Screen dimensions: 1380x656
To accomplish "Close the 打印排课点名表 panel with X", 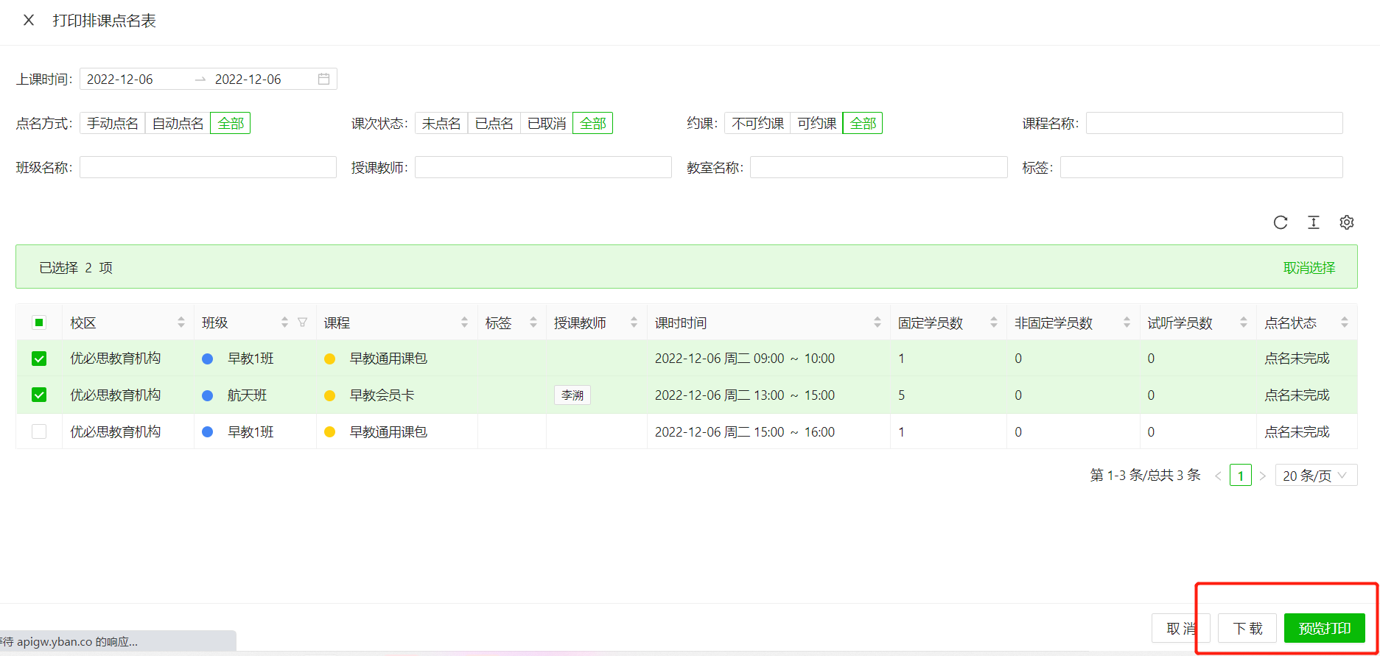I will [x=29, y=21].
